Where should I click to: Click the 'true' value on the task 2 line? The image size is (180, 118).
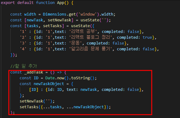tap(147, 38)
